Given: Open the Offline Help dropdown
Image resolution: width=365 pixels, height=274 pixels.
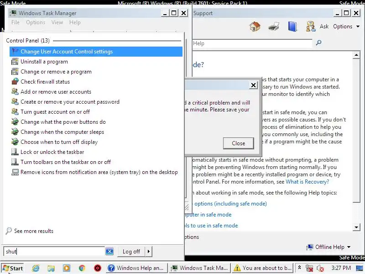Looking at the screenshot, I should pos(328,247).
